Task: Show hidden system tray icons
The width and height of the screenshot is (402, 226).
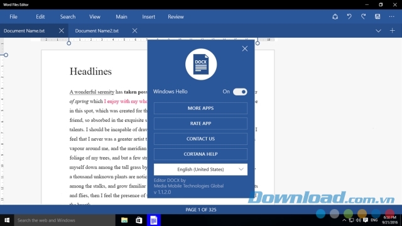Action: 344,220
